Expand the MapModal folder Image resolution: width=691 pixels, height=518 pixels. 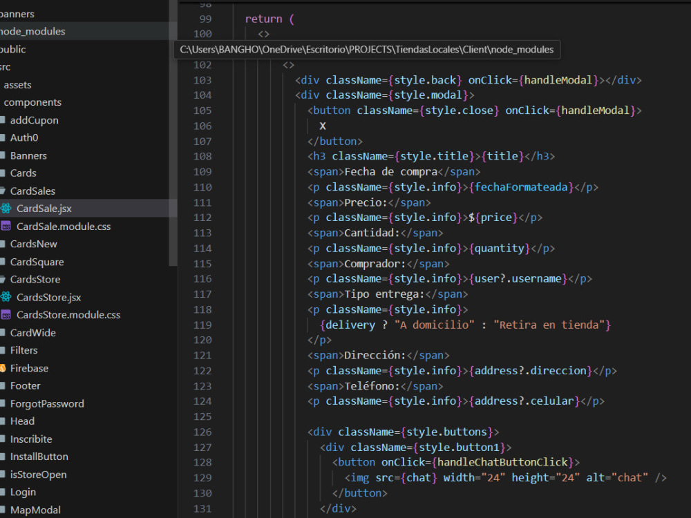coord(35,510)
